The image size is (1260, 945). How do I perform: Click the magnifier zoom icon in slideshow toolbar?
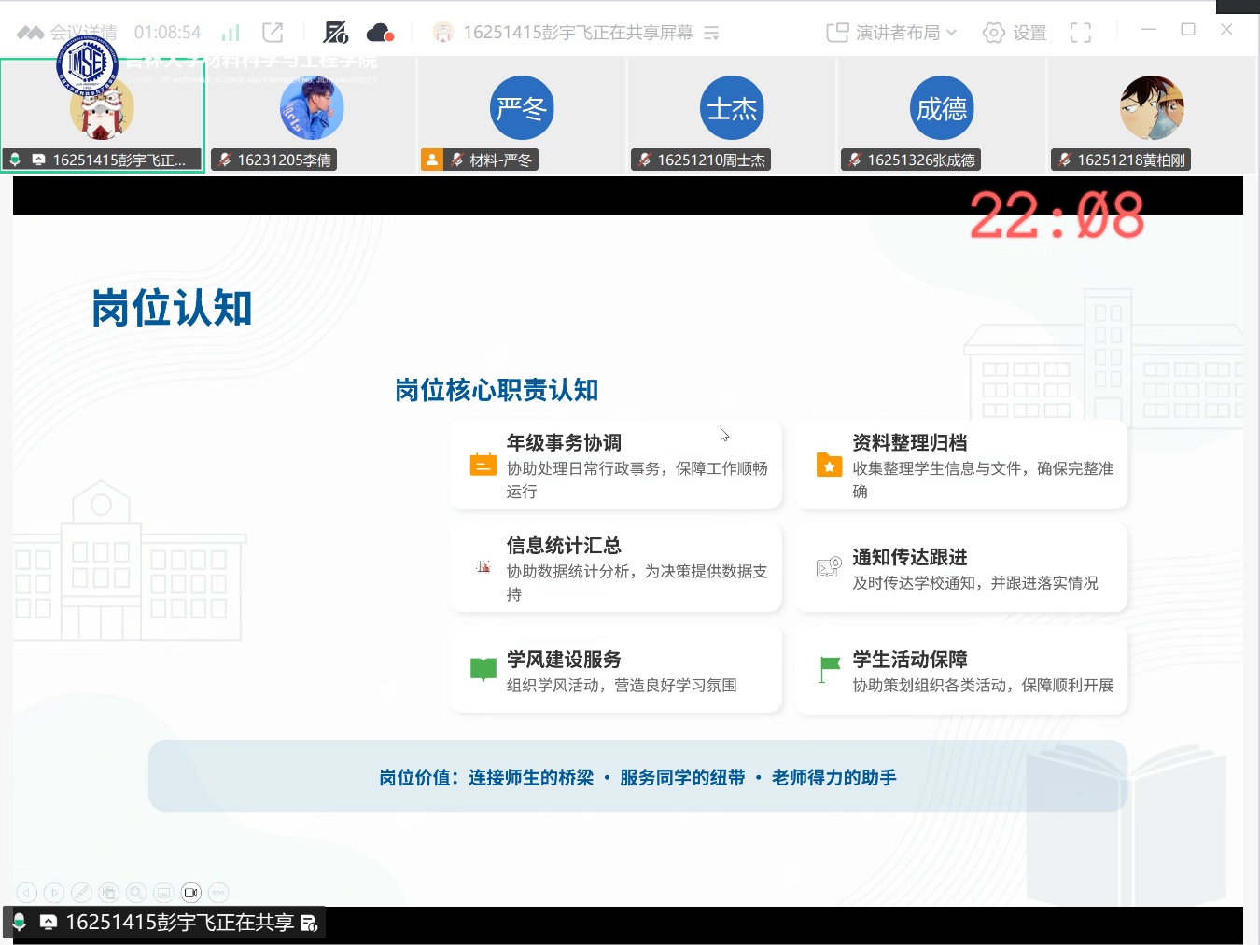pyautogui.click(x=136, y=893)
